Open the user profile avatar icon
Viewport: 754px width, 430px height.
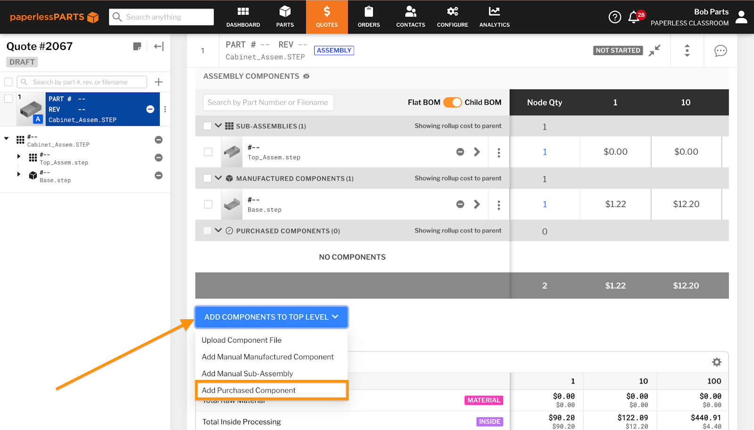741,17
